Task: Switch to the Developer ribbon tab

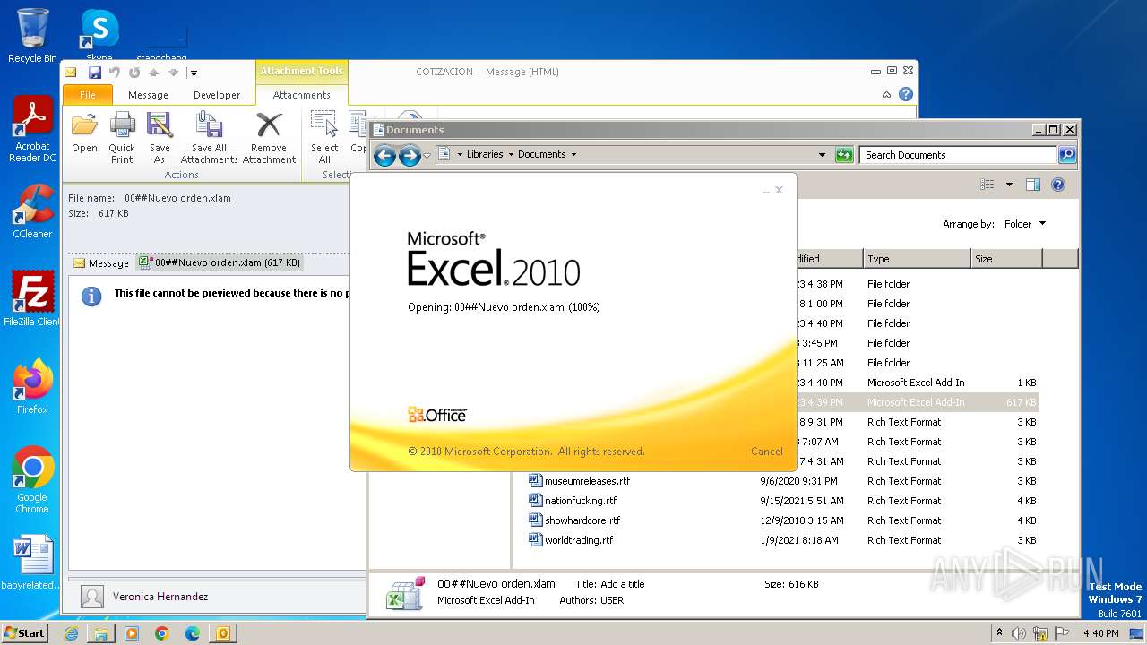Action: pyautogui.click(x=217, y=94)
